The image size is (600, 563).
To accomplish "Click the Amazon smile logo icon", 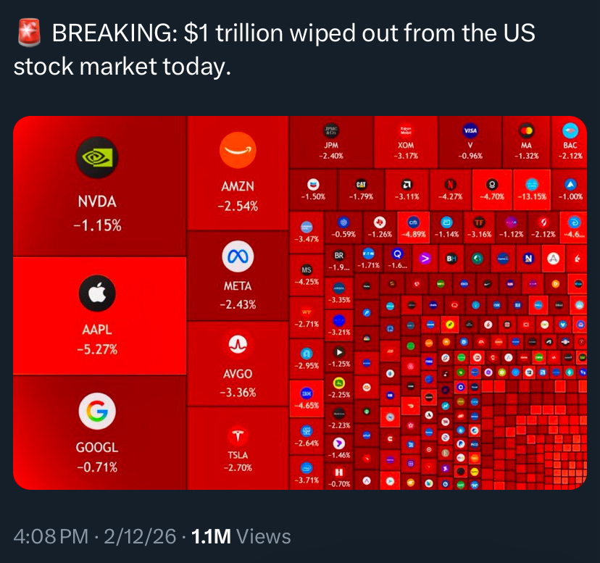I will pos(238,150).
